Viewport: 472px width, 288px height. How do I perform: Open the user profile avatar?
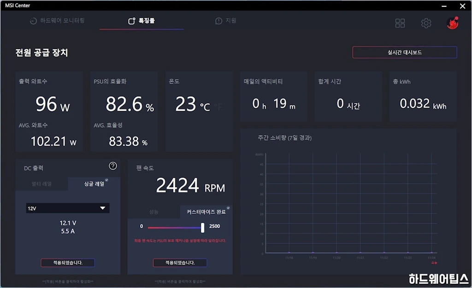point(452,23)
